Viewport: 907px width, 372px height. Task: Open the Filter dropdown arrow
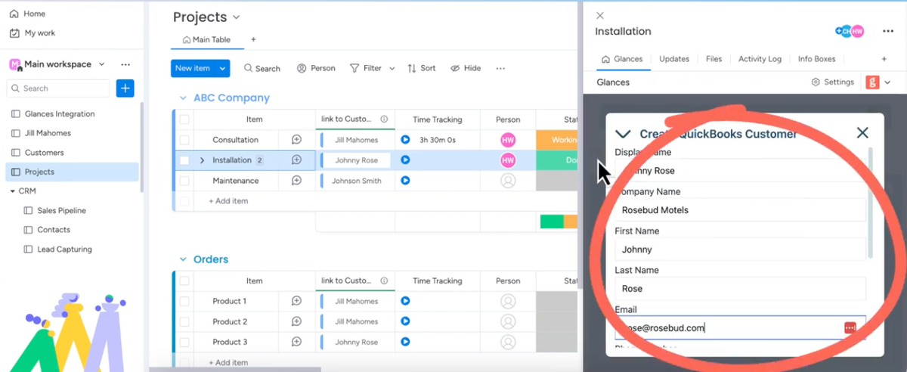click(x=392, y=68)
